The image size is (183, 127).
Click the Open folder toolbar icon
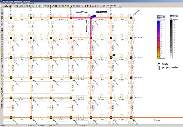tap(5, 6)
